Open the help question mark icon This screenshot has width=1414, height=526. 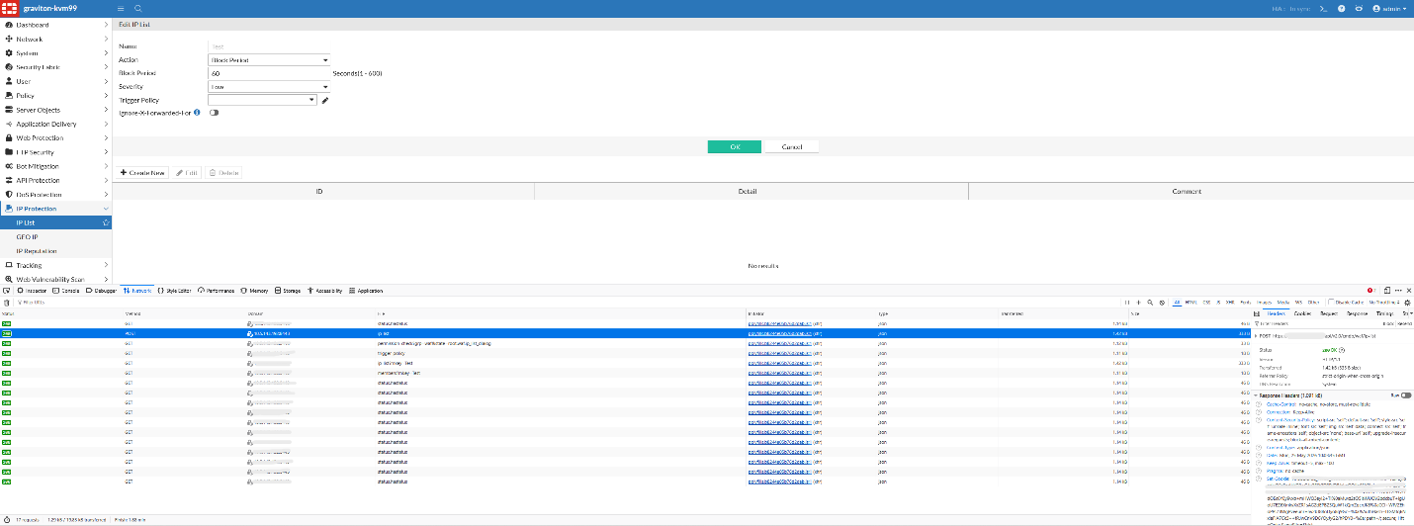click(1341, 9)
